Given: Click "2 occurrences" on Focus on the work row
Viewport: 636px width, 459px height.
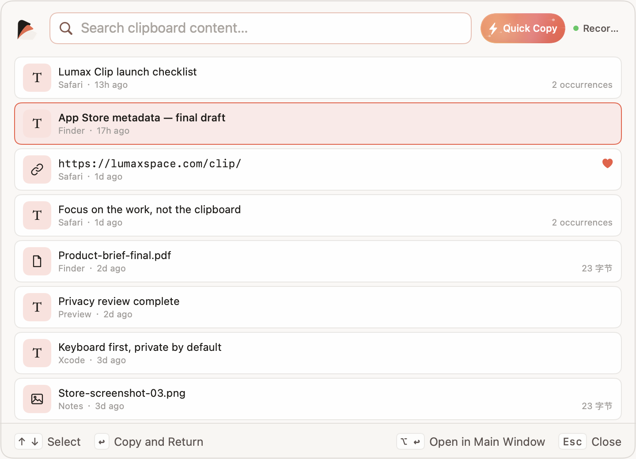Looking at the screenshot, I should point(582,222).
